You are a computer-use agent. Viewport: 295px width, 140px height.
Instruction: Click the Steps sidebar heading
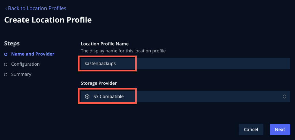(x=12, y=43)
